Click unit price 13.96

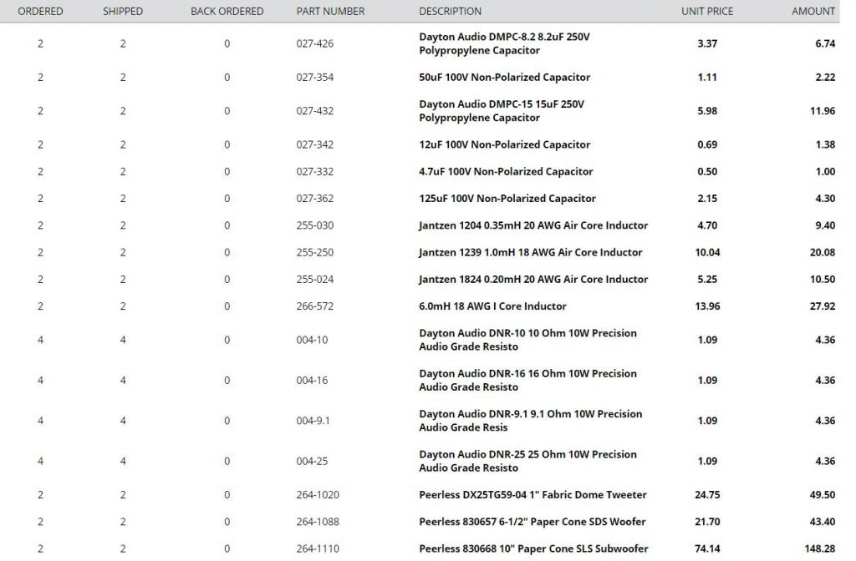707,306
